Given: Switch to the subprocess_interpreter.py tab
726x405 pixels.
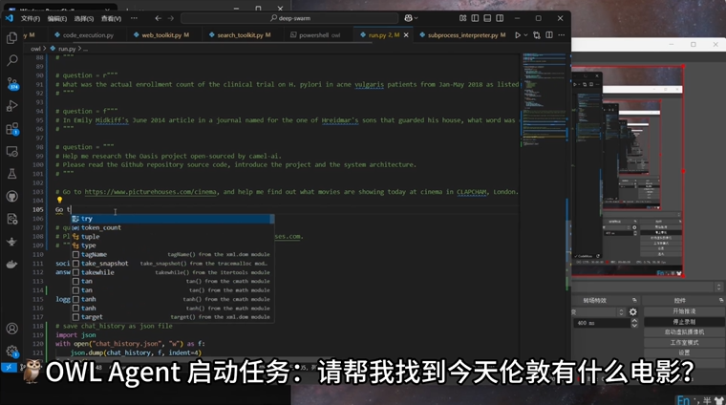Looking at the screenshot, I should 462,35.
